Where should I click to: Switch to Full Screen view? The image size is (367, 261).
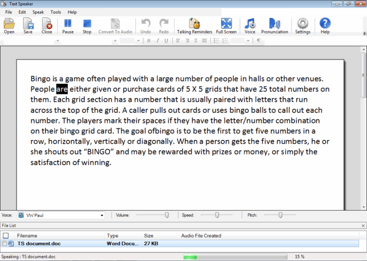[226, 24]
